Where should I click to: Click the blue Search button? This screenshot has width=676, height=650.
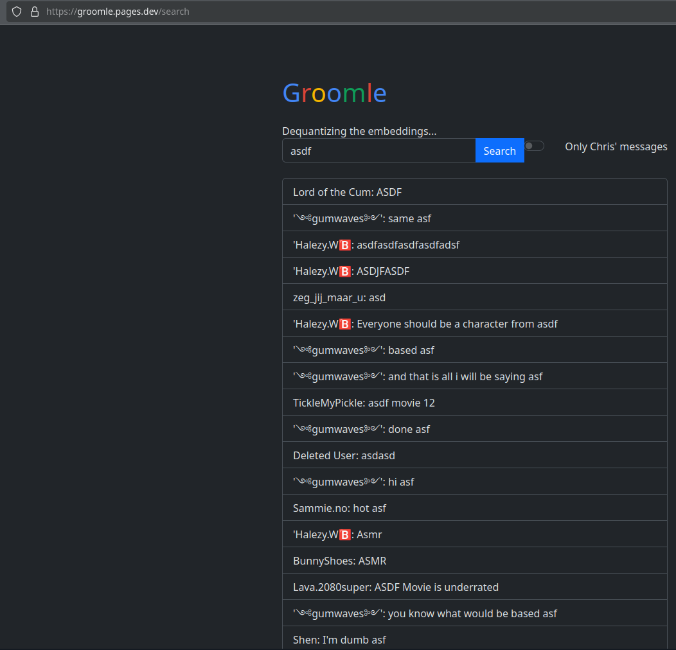click(x=500, y=150)
